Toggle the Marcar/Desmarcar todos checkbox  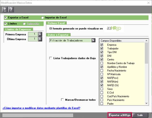[x=62, y=100]
